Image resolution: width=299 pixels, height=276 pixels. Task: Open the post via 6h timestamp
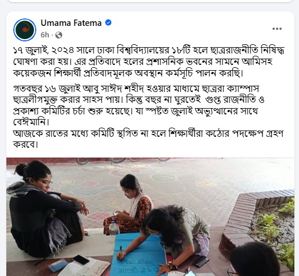point(45,35)
